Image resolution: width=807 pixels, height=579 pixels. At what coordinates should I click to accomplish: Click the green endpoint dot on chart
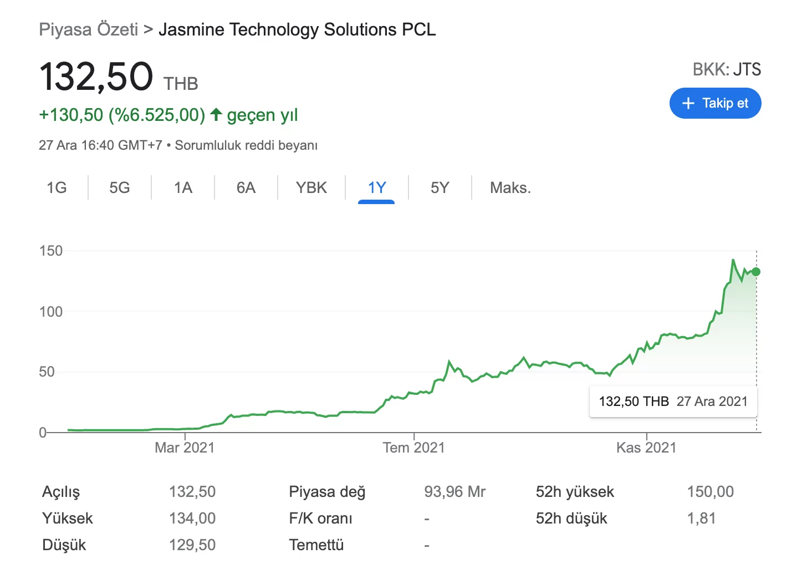tap(756, 272)
